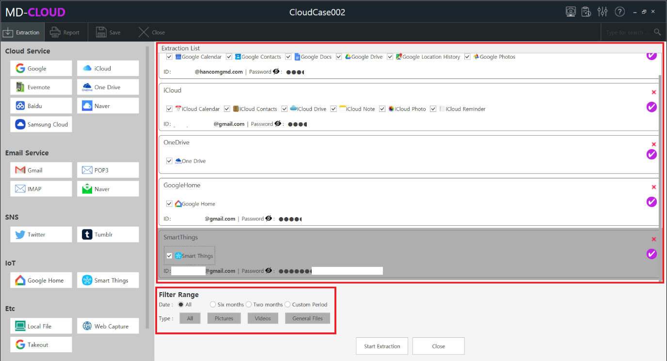
Task: Open screen capture tool in title bar
Action: pyautogui.click(x=571, y=12)
